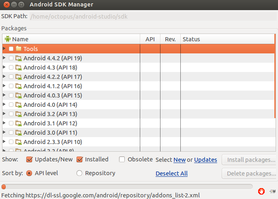Open the log window icon at bottom right
The height and width of the screenshot is (199, 278).
point(273,191)
